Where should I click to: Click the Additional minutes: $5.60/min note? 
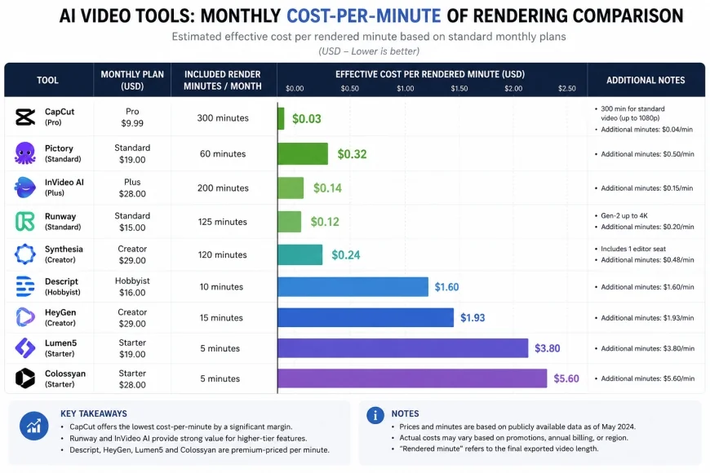point(647,378)
